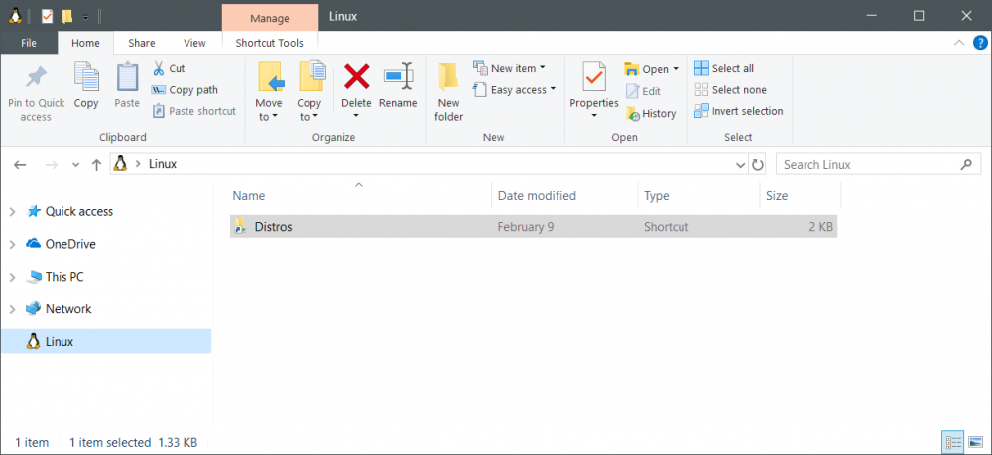This screenshot has height=455, width=992.
Task: Go back with the left arrow
Action: [20, 165]
